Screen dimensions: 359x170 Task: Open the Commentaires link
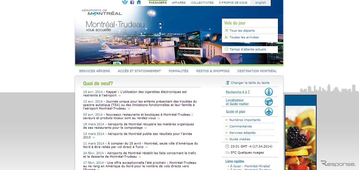coord(241,126)
